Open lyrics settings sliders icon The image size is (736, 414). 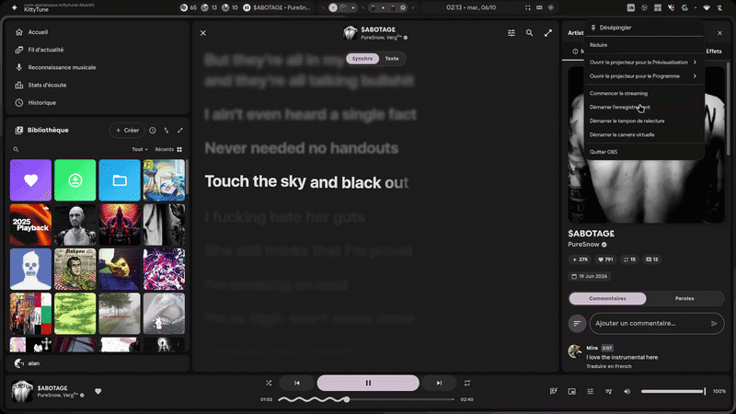(x=512, y=33)
